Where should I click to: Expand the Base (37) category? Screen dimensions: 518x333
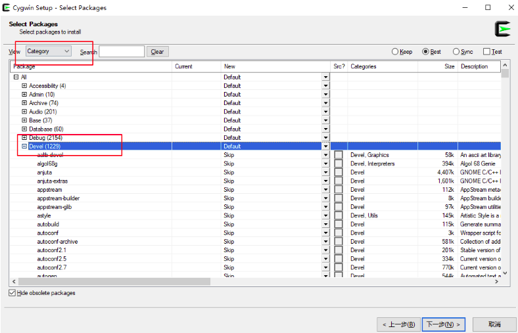click(24, 120)
